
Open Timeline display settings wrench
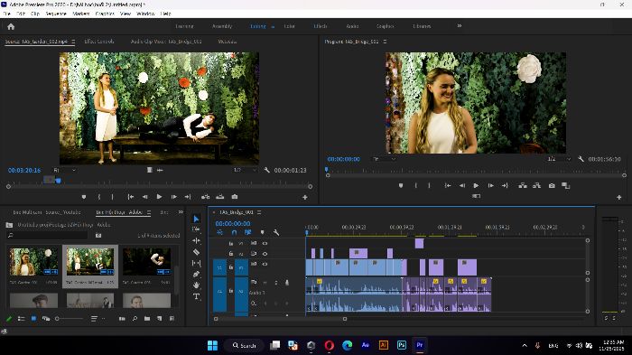(276, 232)
